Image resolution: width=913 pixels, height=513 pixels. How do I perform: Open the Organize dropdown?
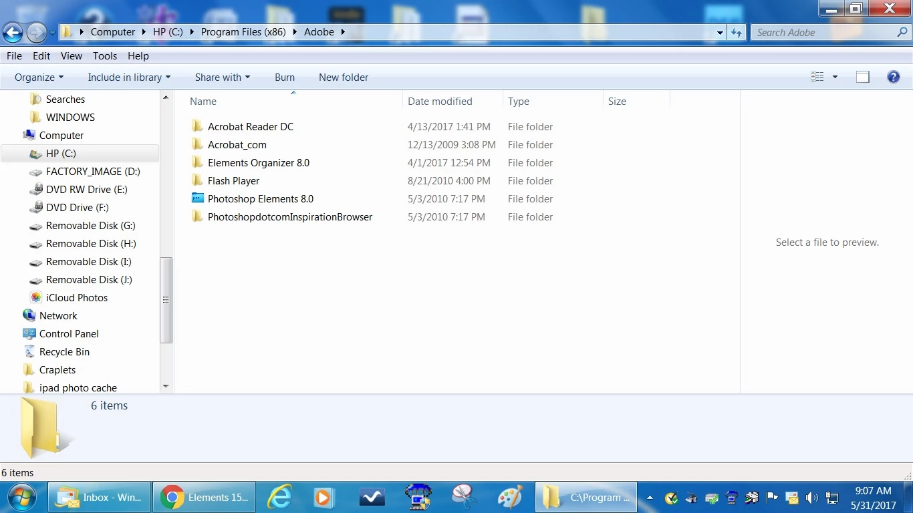tap(39, 77)
